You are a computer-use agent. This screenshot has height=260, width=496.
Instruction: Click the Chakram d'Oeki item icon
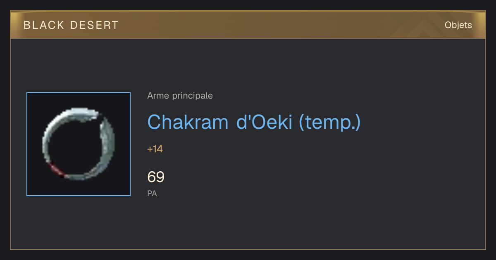click(79, 144)
